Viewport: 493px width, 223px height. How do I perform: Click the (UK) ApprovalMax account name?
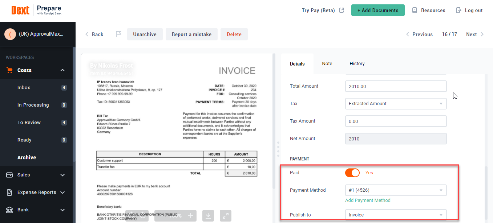(41, 34)
